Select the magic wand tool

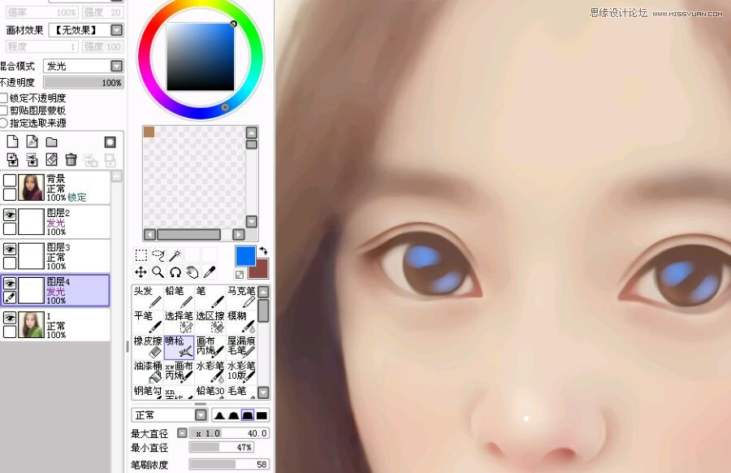click(175, 255)
